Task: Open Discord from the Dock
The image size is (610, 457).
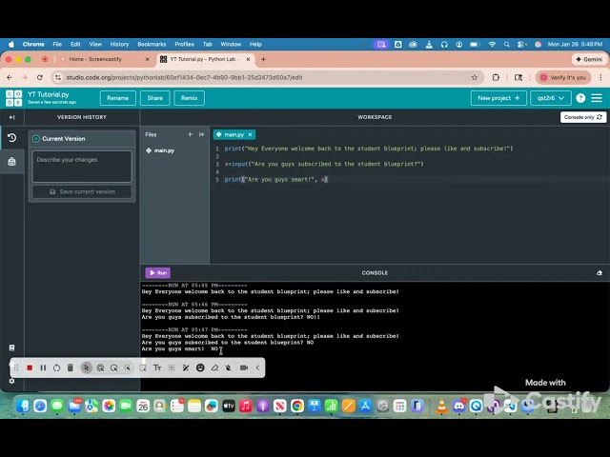Action: point(459,407)
